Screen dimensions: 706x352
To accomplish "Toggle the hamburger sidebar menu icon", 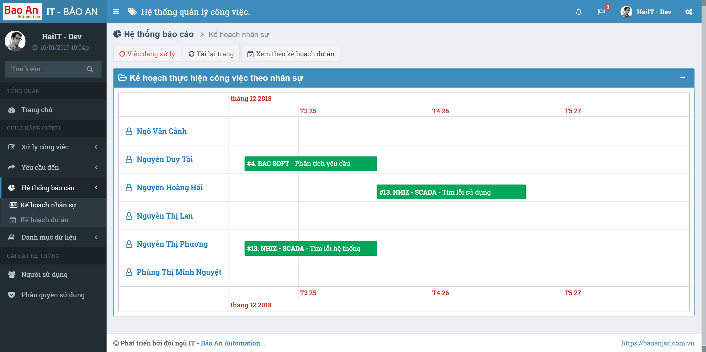I will click(x=116, y=12).
